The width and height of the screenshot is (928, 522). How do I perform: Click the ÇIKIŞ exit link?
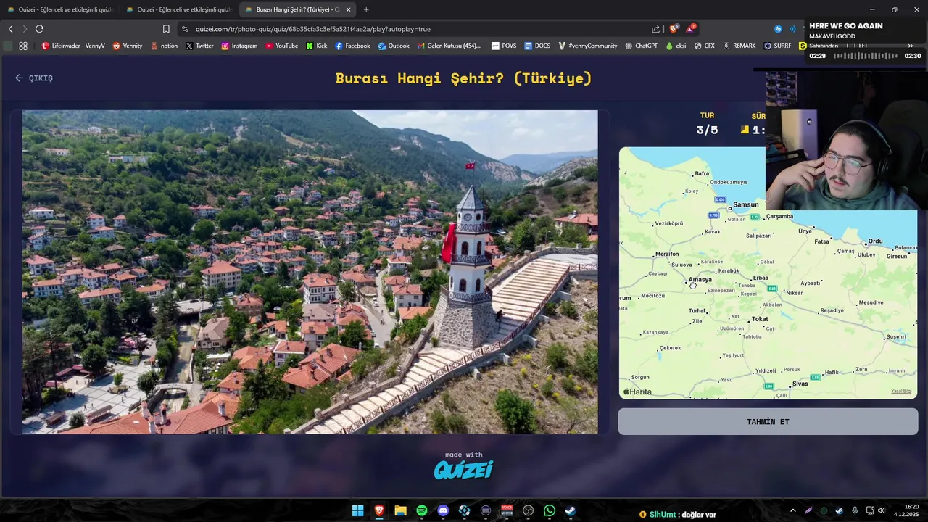[34, 78]
